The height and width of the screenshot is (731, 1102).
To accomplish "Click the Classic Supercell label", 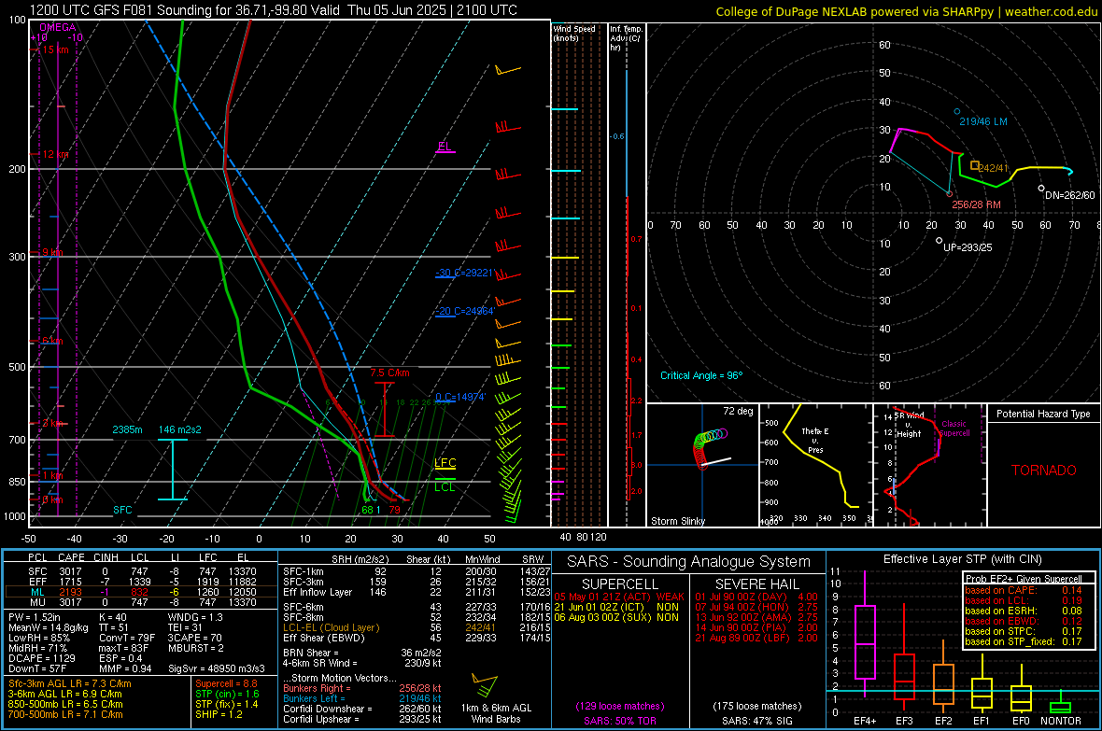I will point(954,429).
